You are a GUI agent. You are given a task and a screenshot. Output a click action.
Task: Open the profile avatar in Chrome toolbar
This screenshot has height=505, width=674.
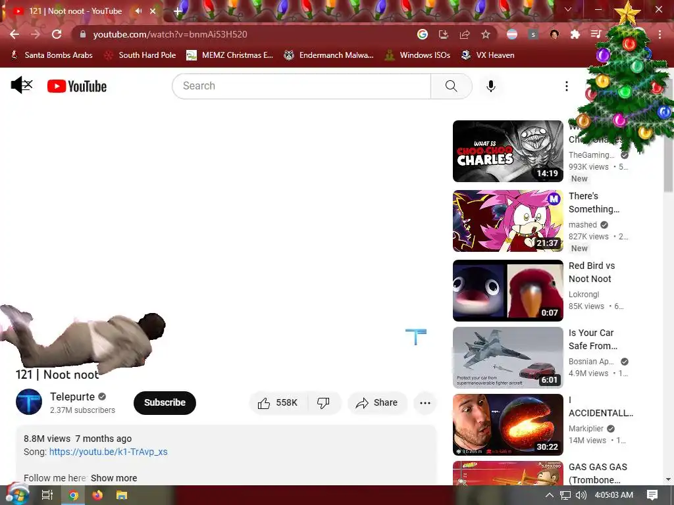coord(554,34)
